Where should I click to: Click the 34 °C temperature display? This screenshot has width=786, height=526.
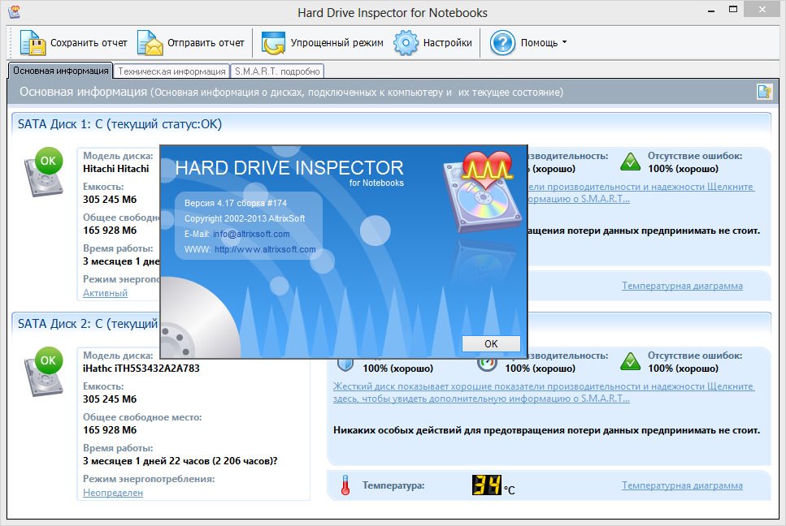coord(493,485)
